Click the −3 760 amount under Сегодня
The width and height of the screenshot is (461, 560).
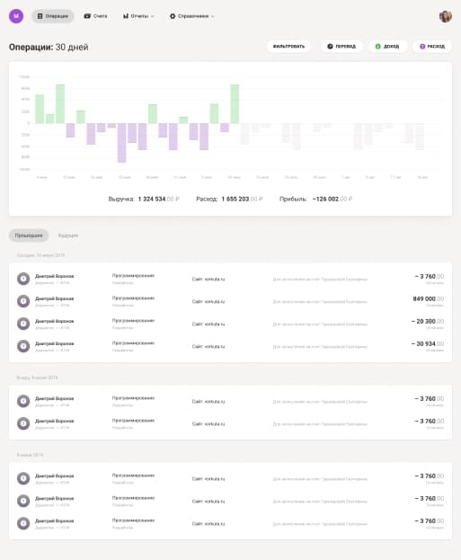[429, 277]
